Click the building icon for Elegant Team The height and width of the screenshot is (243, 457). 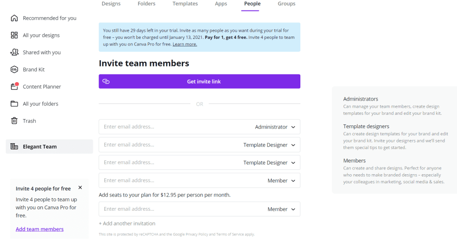point(14,147)
